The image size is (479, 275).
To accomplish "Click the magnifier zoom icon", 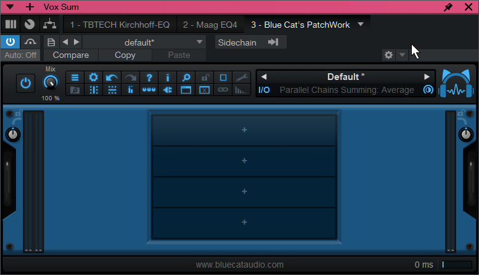I will pyautogui.click(x=186, y=78).
